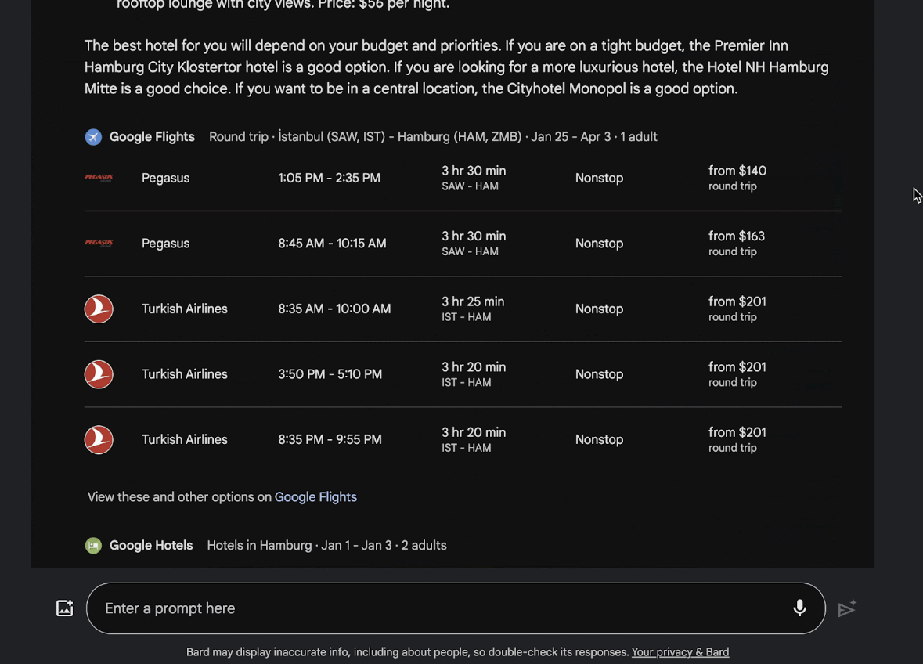The width and height of the screenshot is (923, 664).
Task: Click the Google Flights airplane icon
Action: click(93, 136)
